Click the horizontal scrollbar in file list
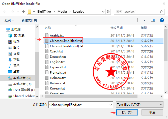 coord(91,97)
